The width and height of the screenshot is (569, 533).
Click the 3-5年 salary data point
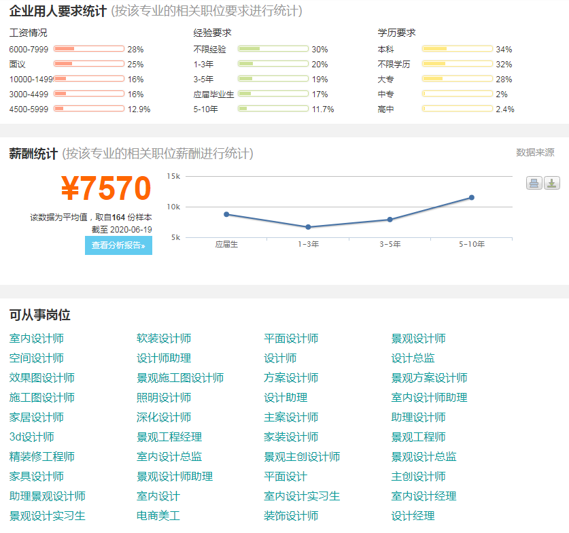click(390, 220)
